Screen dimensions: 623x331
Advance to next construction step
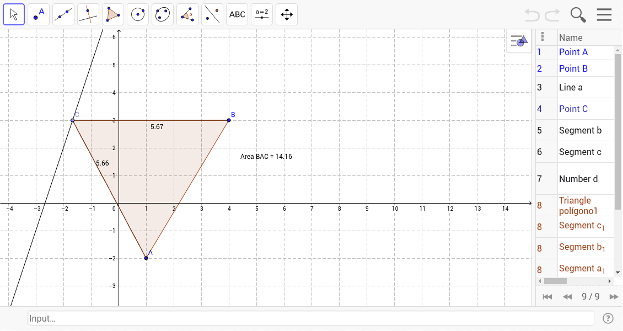point(614,297)
